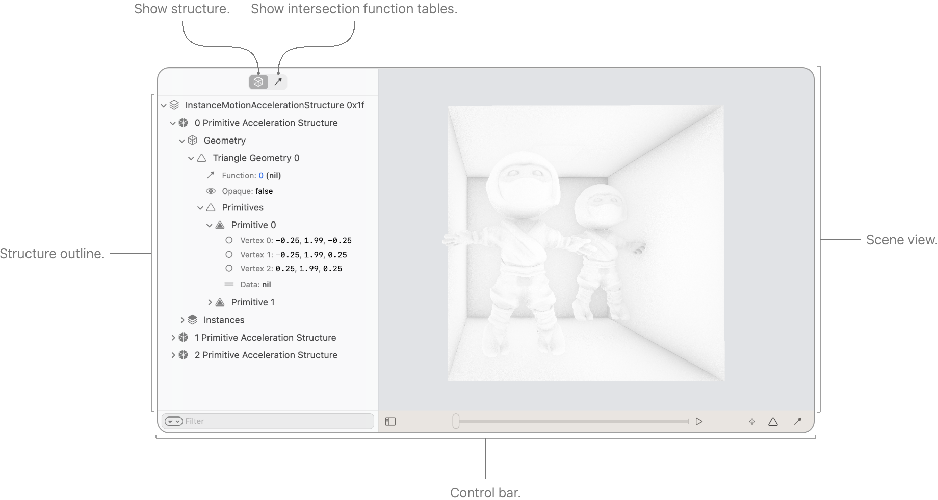
Task: Collapse 0 Primitive Acceleration Structure
Action: tap(173, 123)
